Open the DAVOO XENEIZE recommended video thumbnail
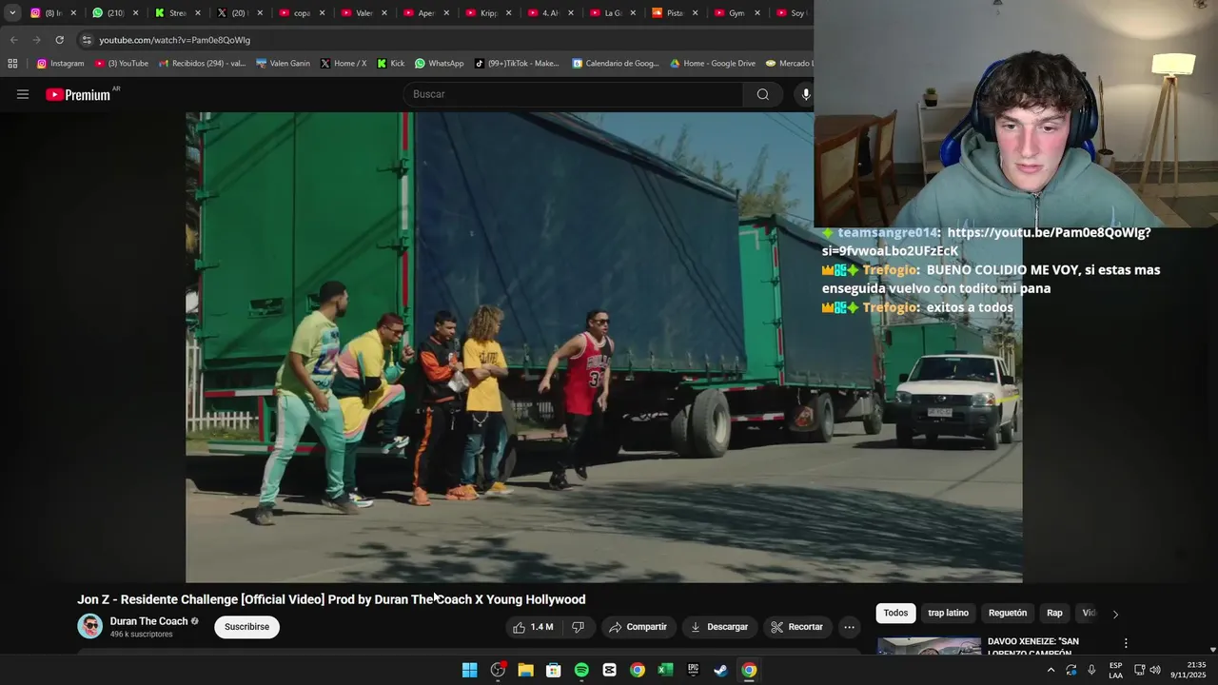1218x685 pixels. [929, 646]
